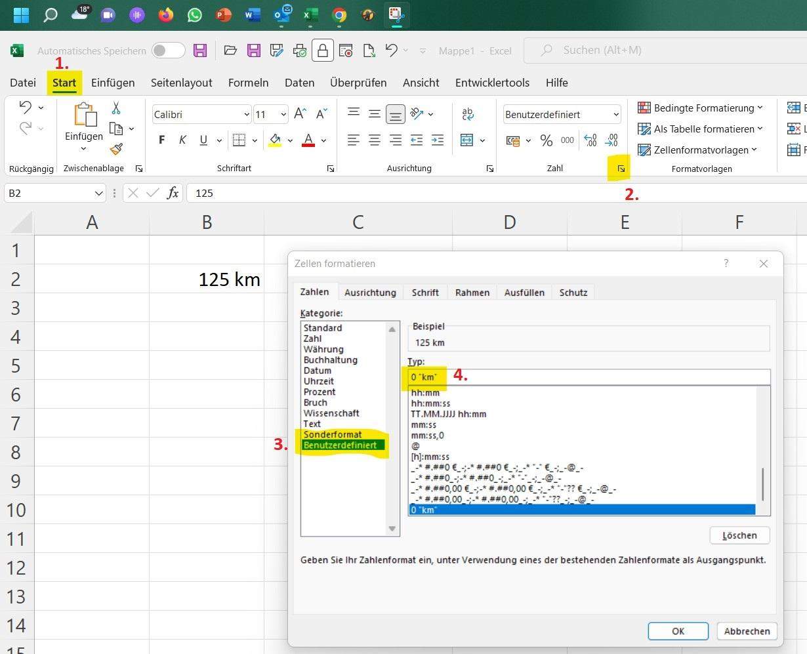
Task: Toggle wrap text in the Ausrichtung group
Action: click(x=468, y=113)
